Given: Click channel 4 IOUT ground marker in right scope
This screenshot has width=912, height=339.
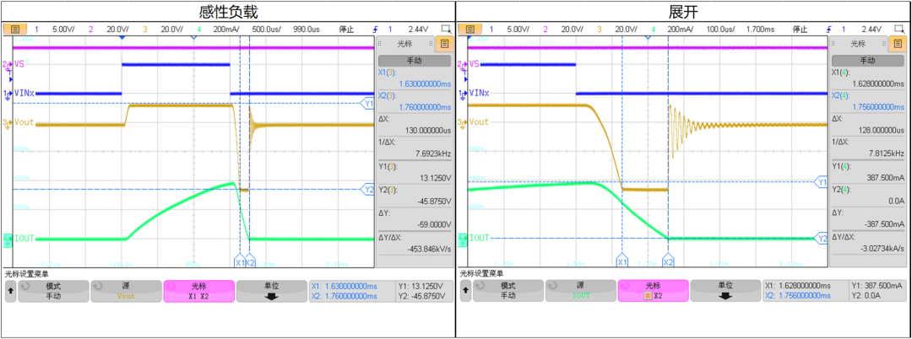Looking at the screenshot, I should pos(463,239).
